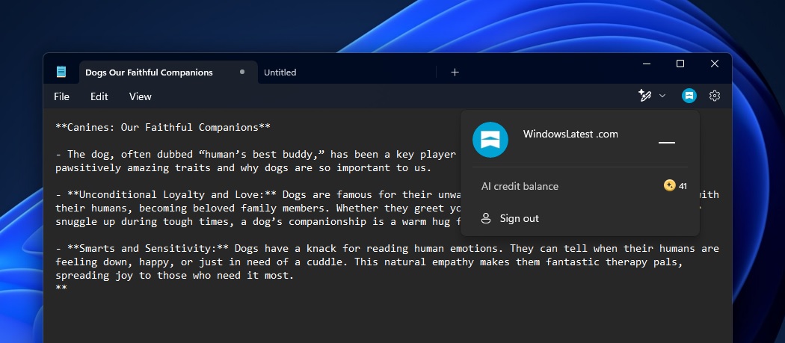Screen dimensions: 785x343
Task: Open the File menu
Action: point(61,96)
